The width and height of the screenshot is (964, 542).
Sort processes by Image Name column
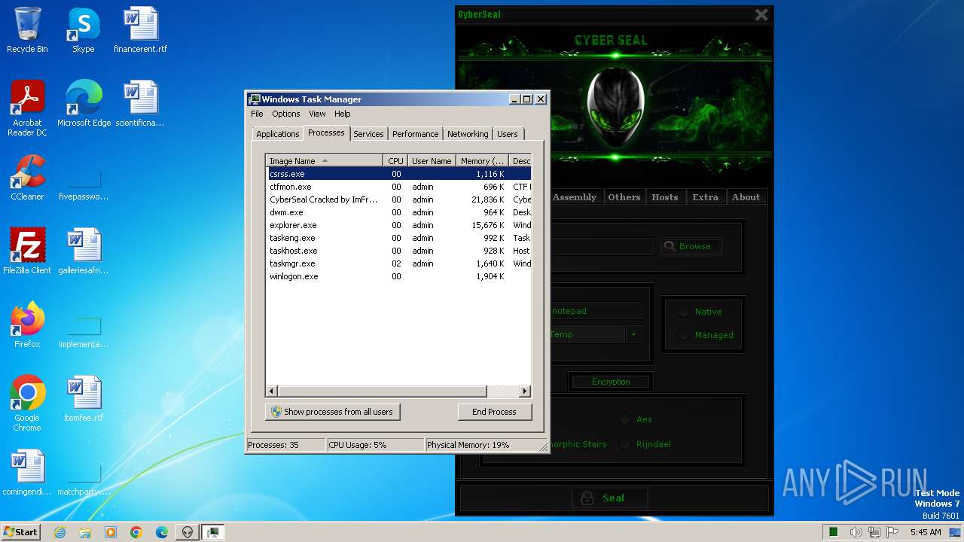[x=324, y=161]
